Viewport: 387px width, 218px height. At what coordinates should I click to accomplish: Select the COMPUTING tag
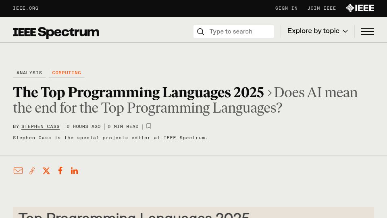pos(67,73)
